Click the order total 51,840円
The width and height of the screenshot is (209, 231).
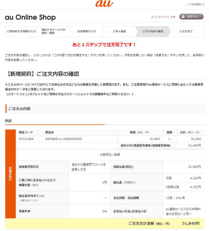click(x=191, y=224)
